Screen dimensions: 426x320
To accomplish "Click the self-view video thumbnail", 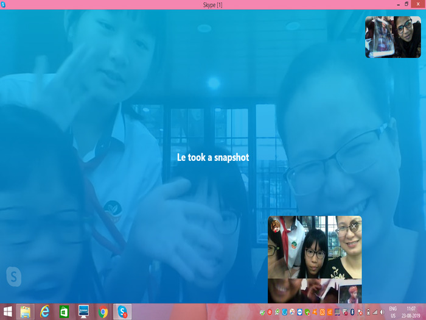I will 393,37.
